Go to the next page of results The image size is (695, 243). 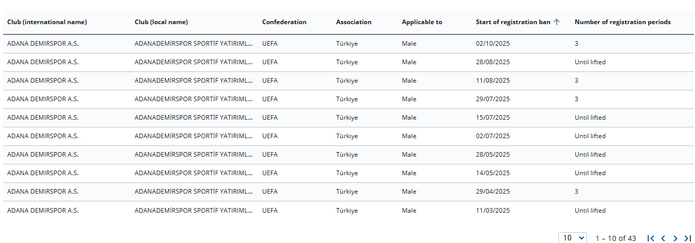(x=675, y=238)
